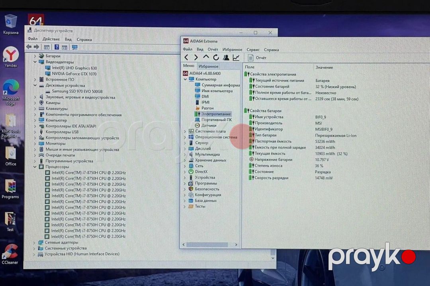Open the Office desktop folder

[11, 156]
